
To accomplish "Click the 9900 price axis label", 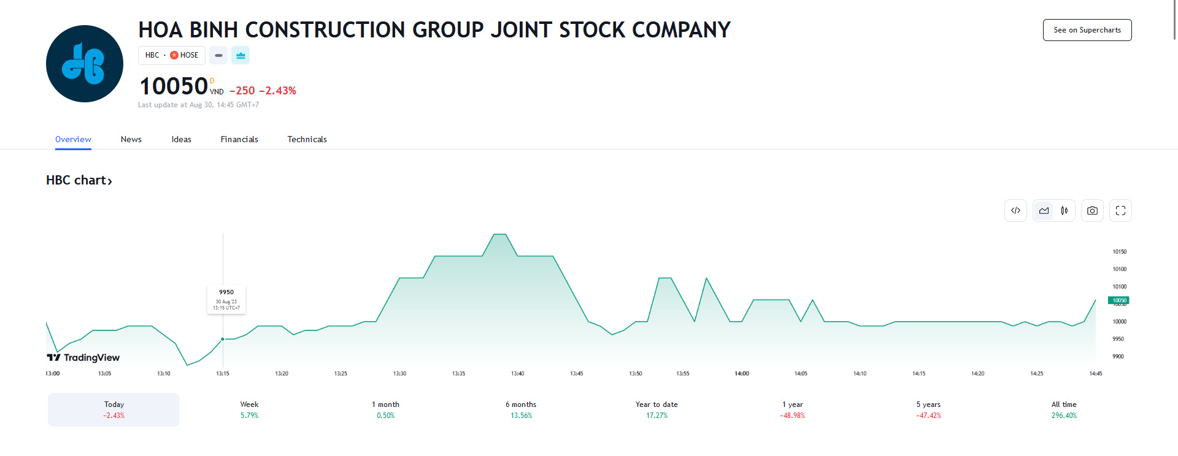I will [x=1118, y=357].
